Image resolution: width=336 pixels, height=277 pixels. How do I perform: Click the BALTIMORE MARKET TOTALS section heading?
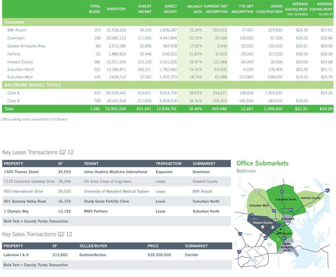point(33,85)
